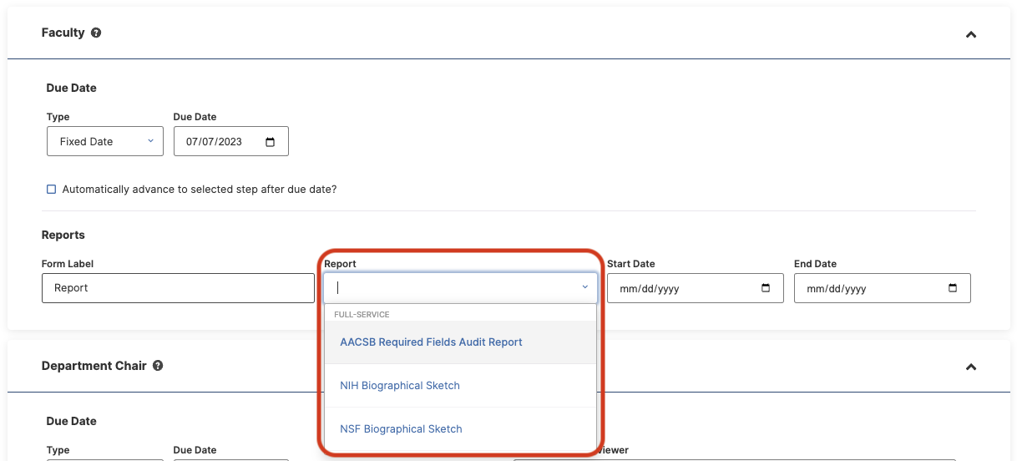The image size is (1017, 461).
Task: Open calendar picker for End Date
Action: coord(953,288)
